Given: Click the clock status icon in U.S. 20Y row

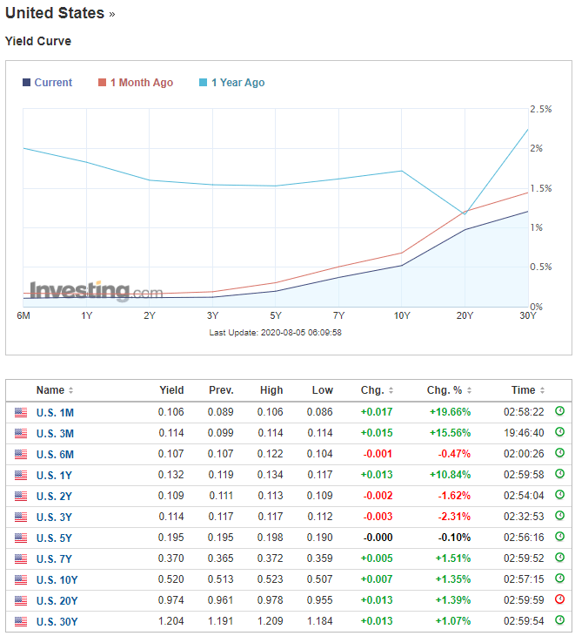Looking at the screenshot, I should [559, 600].
